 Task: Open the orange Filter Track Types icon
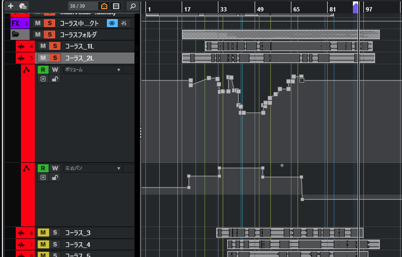104,6
